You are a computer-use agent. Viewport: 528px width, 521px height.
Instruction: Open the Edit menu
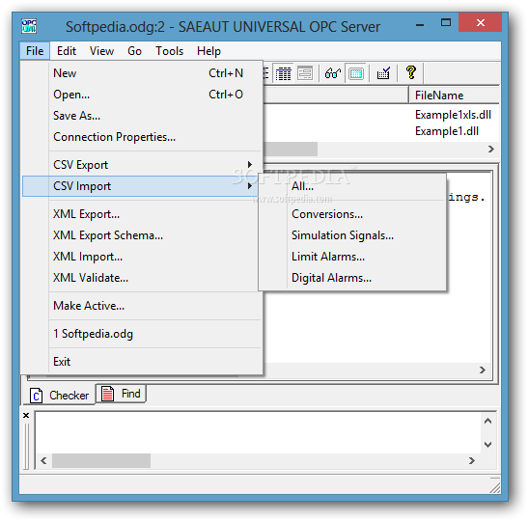(x=67, y=51)
